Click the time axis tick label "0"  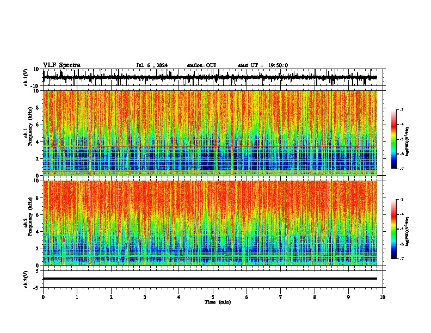[x=43, y=297]
